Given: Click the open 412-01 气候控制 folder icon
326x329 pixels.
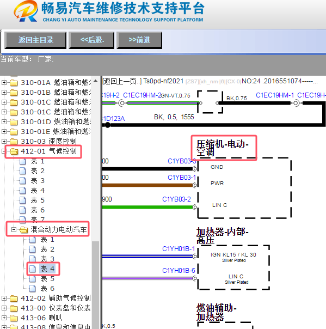Looking at the screenshot, I should tap(14, 151).
